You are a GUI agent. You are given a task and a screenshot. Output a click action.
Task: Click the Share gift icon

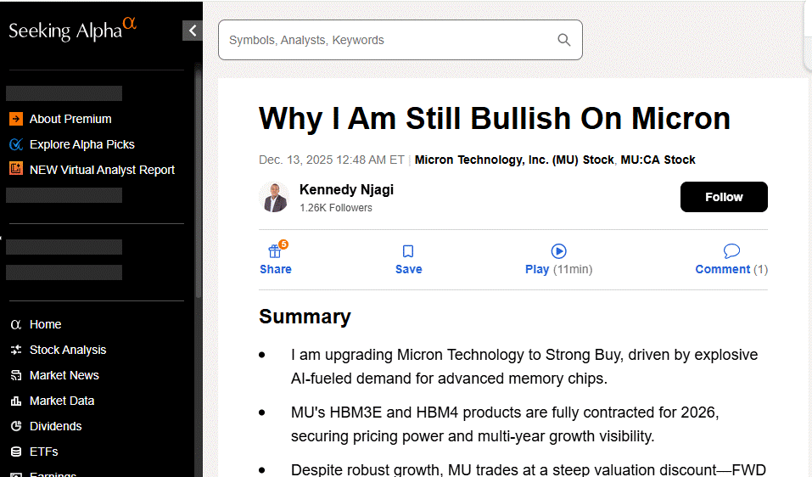[x=275, y=251]
